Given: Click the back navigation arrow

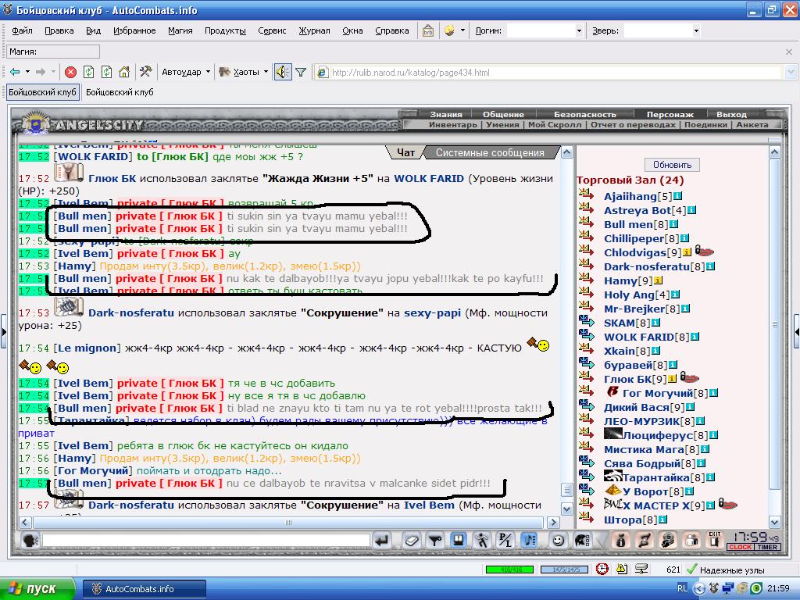Looking at the screenshot, I should tap(15, 72).
